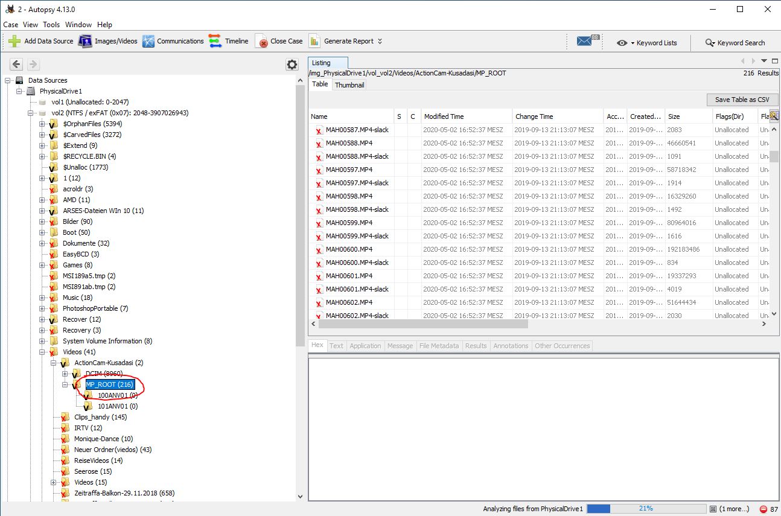Image resolution: width=781 pixels, height=516 pixels.
Task: Expand the $OrphanFiles folder
Action: 42,124
